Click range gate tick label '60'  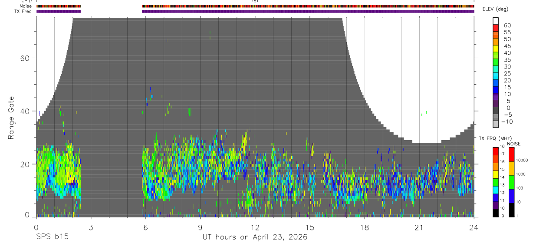26,58
